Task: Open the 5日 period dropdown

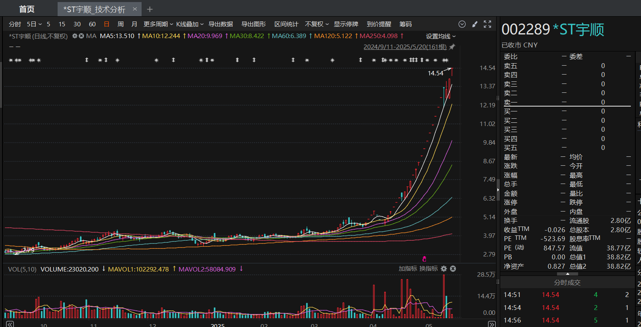Action: coord(34,24)
